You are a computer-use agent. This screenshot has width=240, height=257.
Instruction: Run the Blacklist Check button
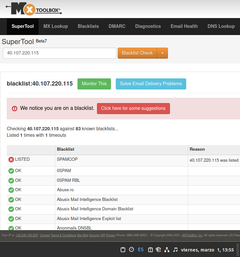pyautogui.click(x=137, y=53)
